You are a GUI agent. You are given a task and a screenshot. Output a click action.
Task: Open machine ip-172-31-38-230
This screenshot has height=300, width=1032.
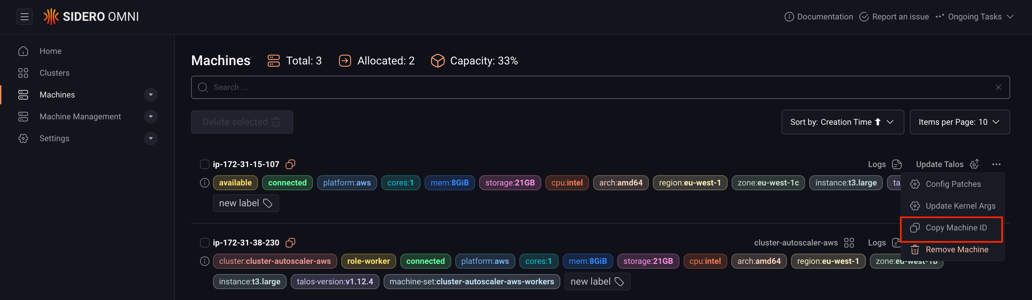click(246, 243)
